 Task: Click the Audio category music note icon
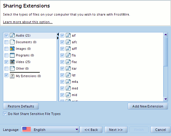pos(12,35)
